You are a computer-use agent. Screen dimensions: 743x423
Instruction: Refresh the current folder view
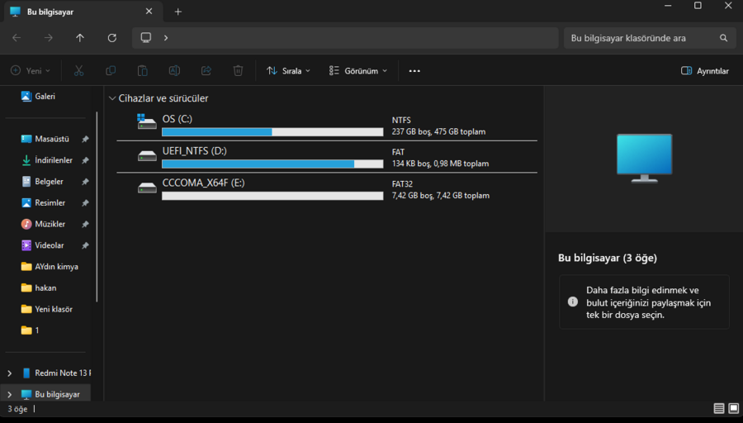(x=111, y=38)
